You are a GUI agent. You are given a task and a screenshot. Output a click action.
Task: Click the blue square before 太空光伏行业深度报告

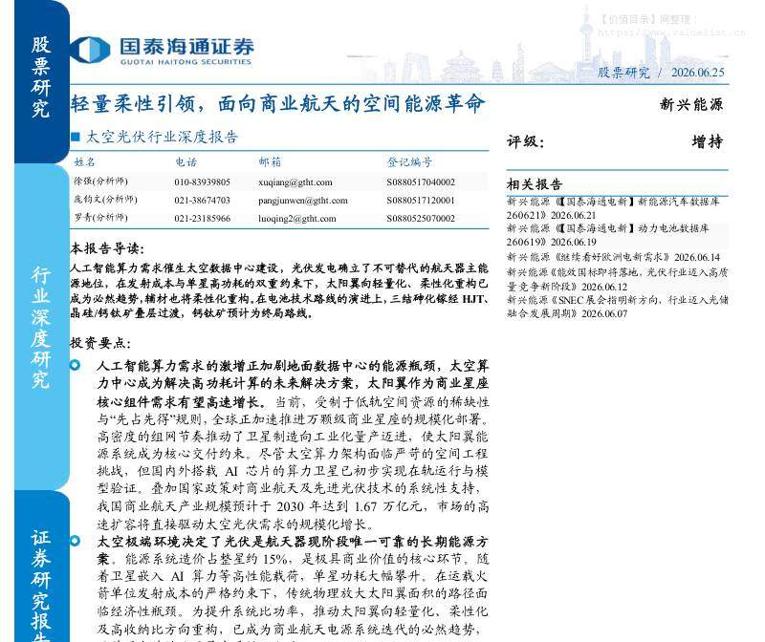click(76, 137)
